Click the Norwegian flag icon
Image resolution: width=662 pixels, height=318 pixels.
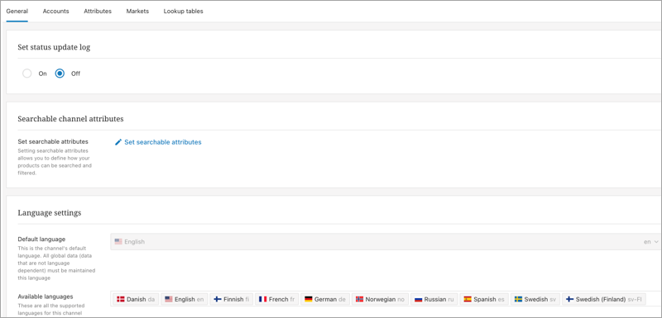pyautogui.click(x=360, y=300)
